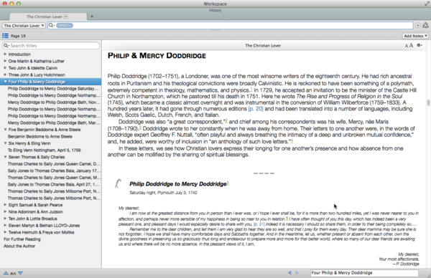The width and height of the screenshot is (431, 278).
Task: Open Mercy Doddridge to Philip Doddridge Bath, Nov letter
Action: click(x=54, y=102)
